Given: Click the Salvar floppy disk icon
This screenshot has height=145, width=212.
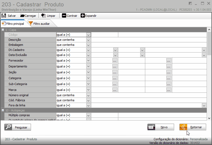Looking at the screenshot, I should pos(4,15).
